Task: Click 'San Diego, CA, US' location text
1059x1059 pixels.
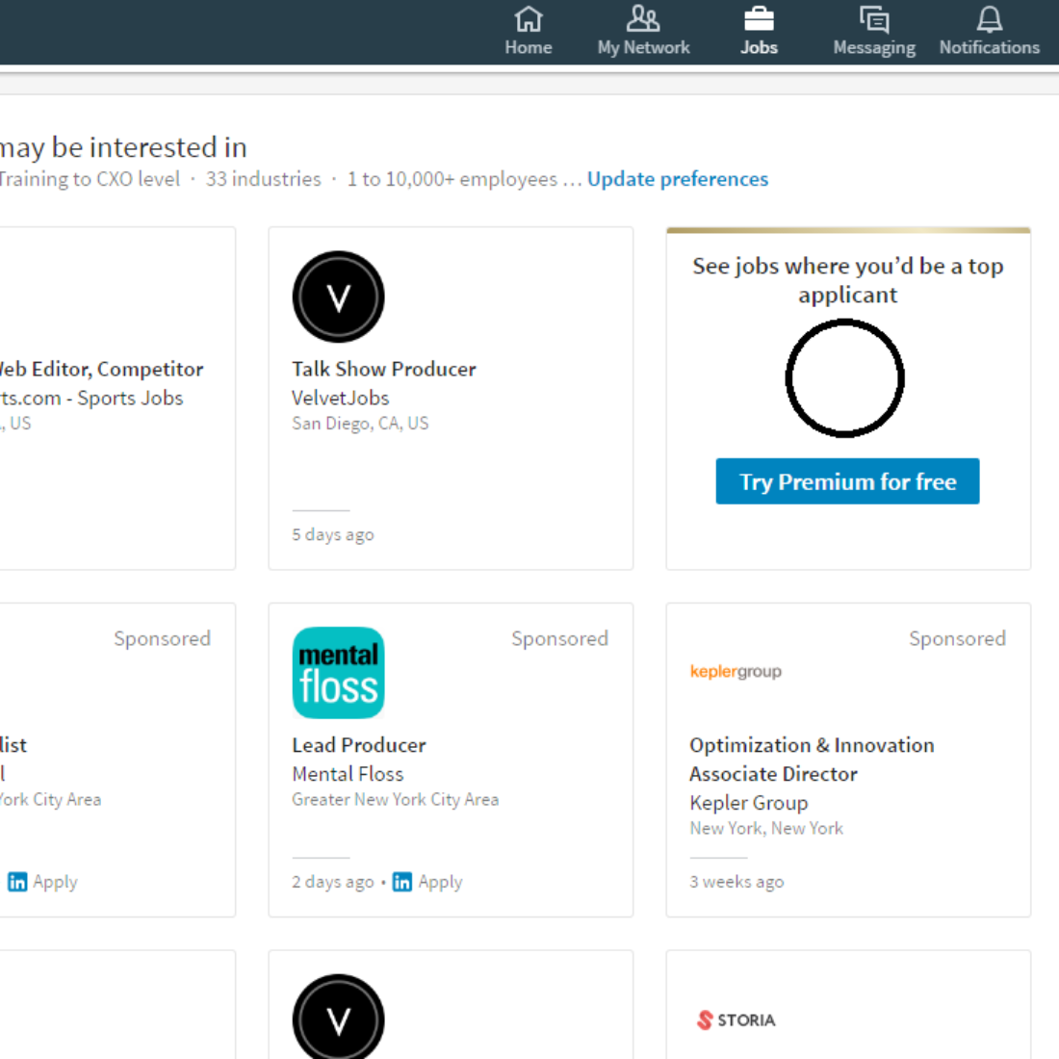Action: 360,424
